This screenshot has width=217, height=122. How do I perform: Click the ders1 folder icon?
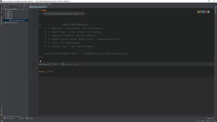8,11
